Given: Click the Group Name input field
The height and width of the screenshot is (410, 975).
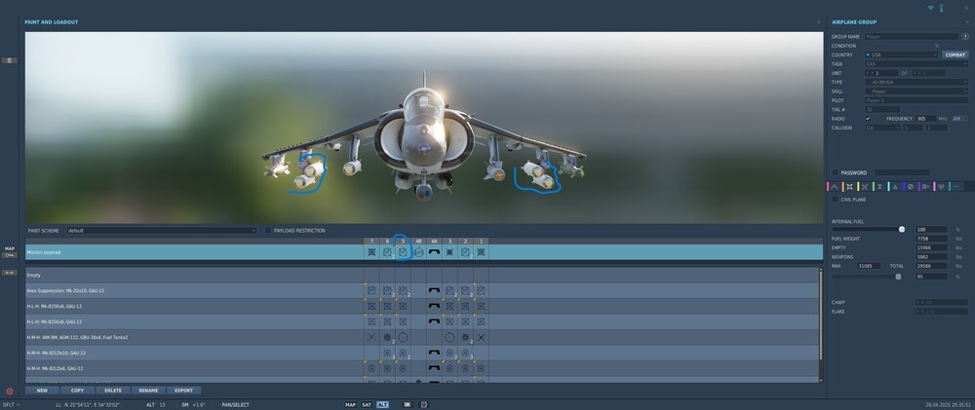Looking at the screenshot, I should 912,37.
